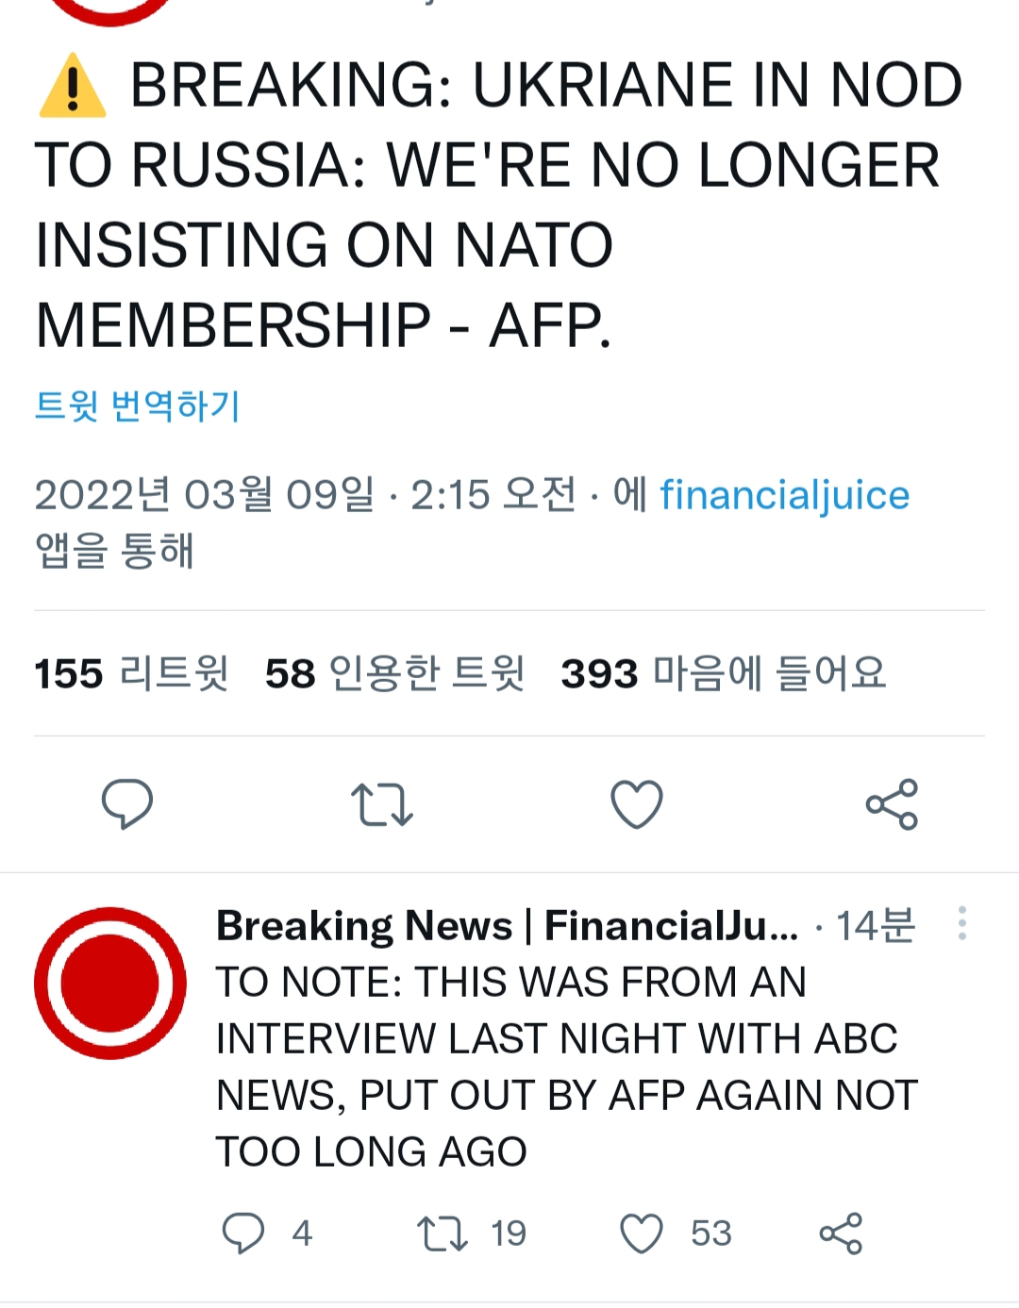View the 58 인용한 트윗 list

(394, 673)
